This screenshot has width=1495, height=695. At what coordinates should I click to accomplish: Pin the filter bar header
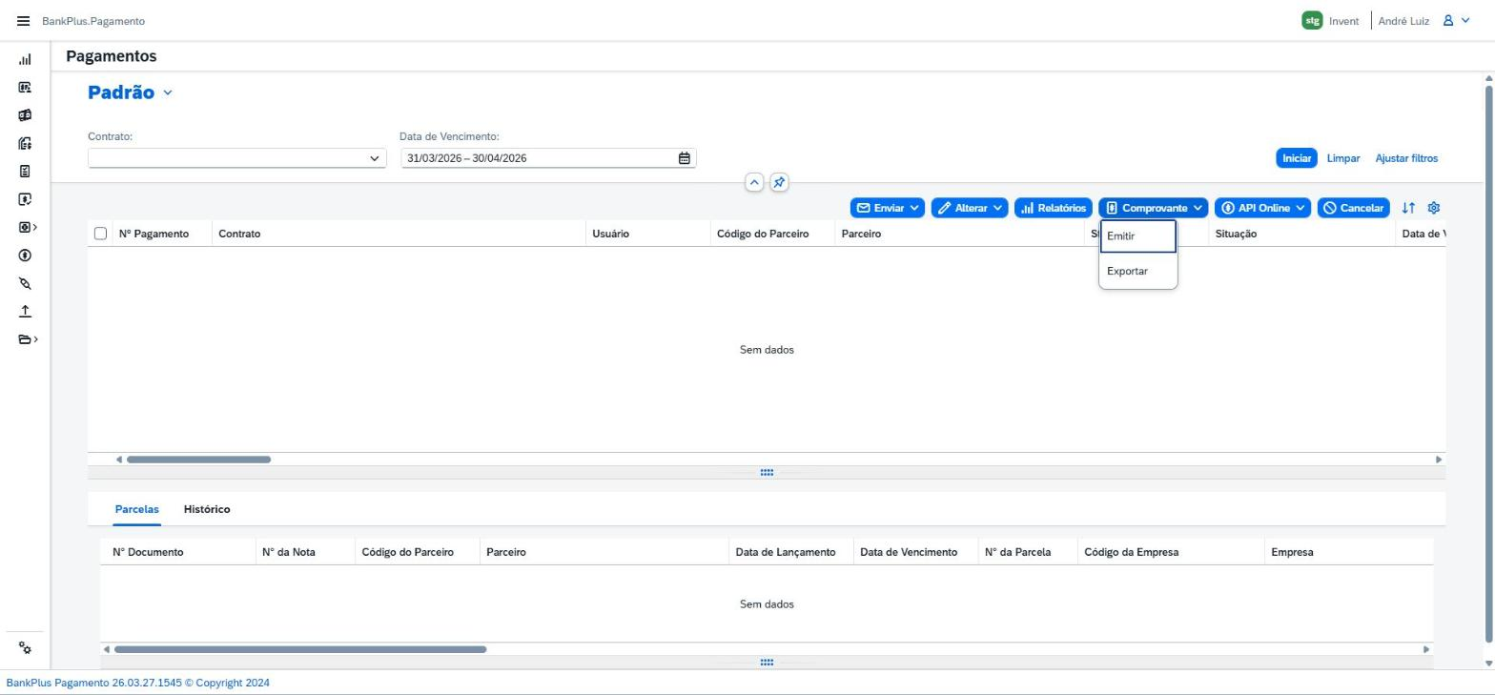779,182
